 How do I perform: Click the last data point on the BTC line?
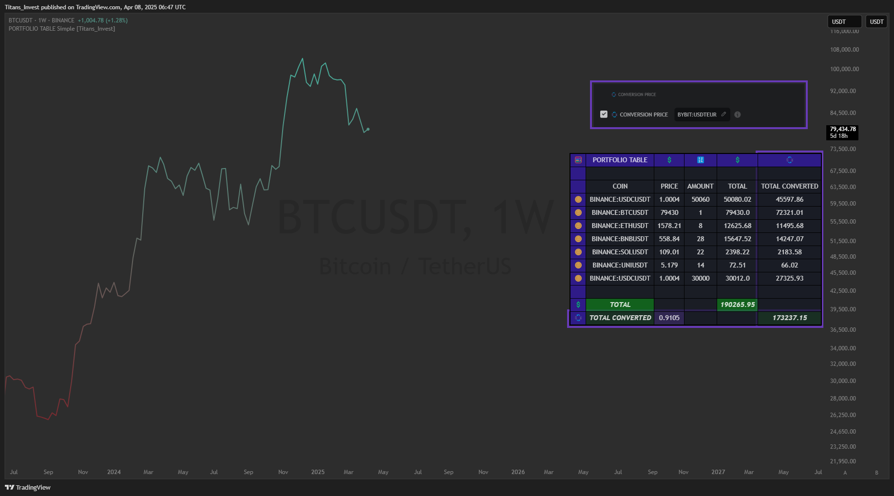pos(368,129)
